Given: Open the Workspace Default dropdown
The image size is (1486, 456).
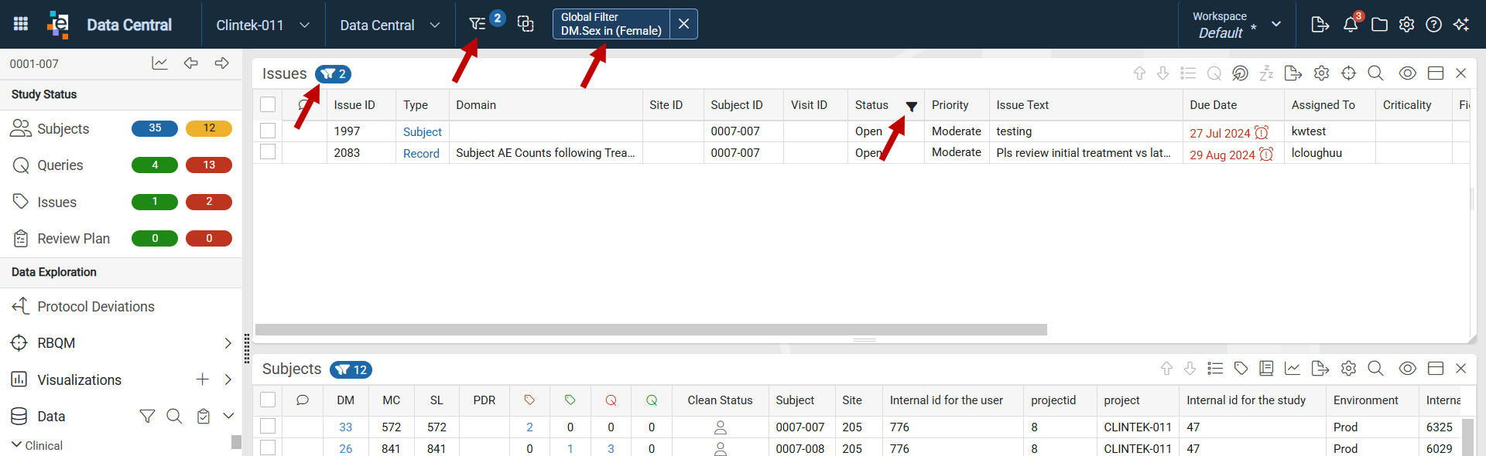Looking at the screenshot, I should 1237,25.
